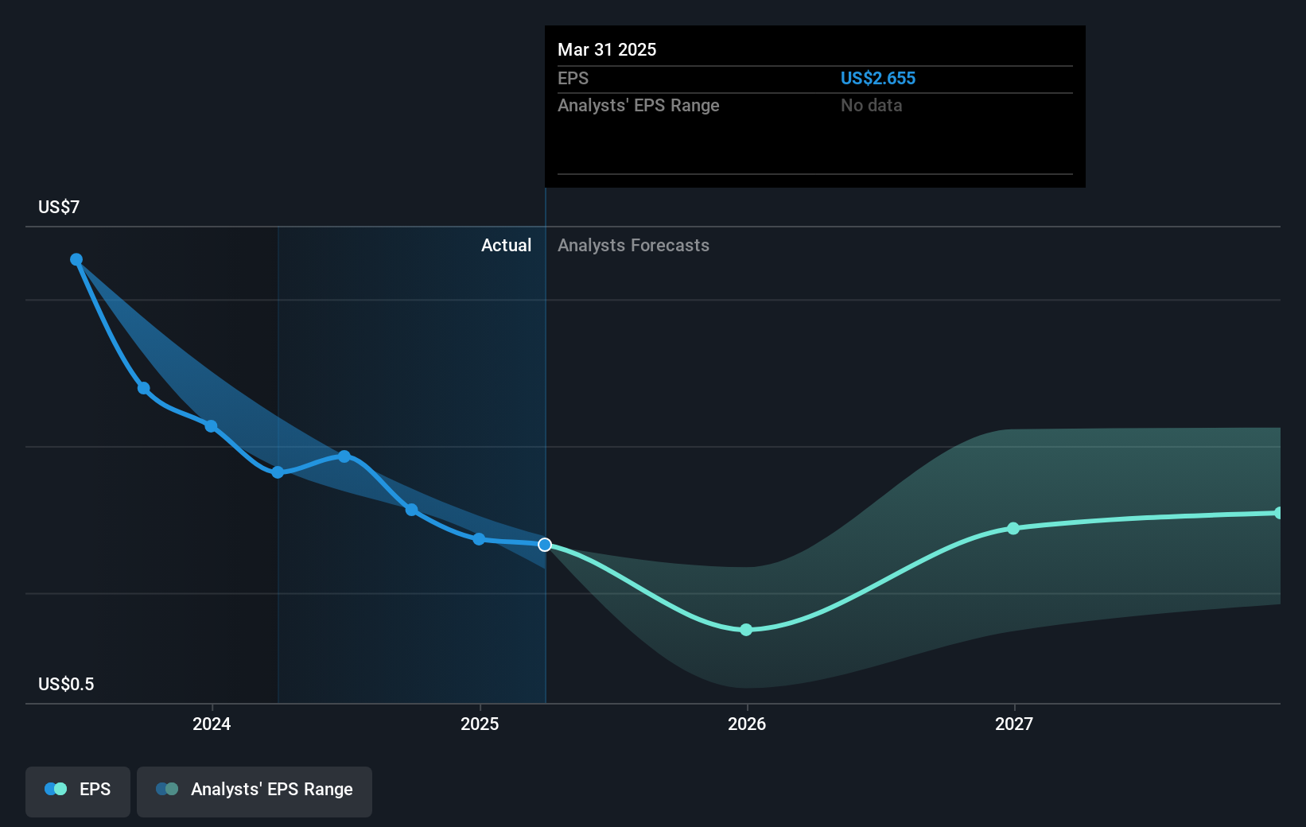The image size is (1306, 827).
Task: Click the 'Analysts' EPS Range' tooltip row label
Action: coord(638,105)
